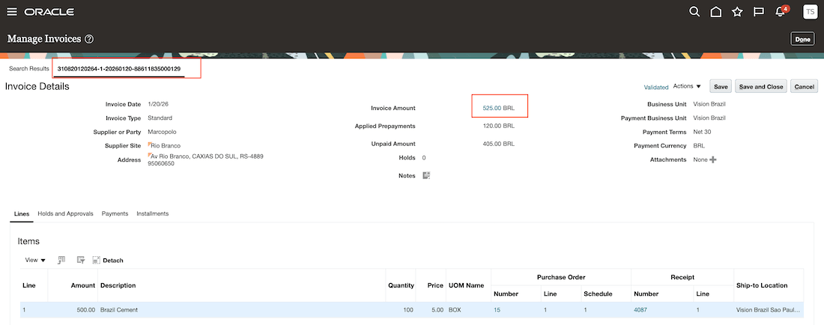The width and height of the screenshot is (824, 325).
Task: Open purchase order number 15
Action: tap(497, 310)
